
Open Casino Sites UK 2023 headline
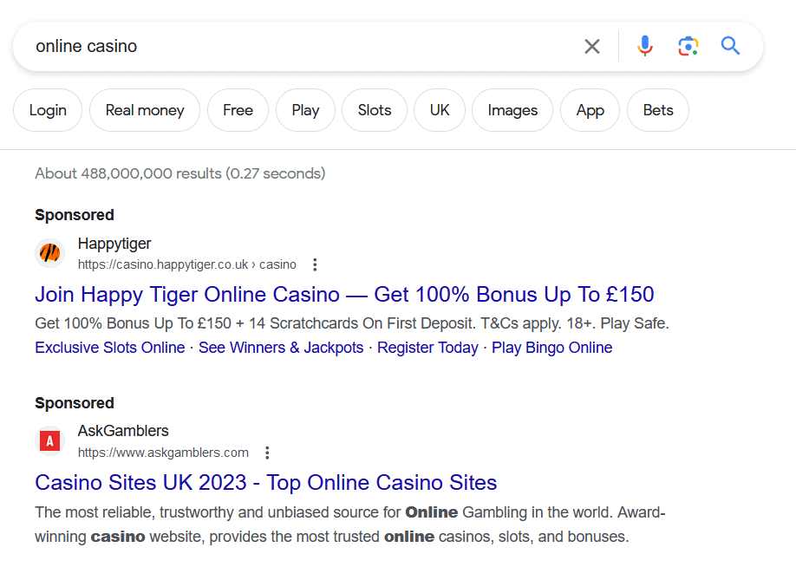click(265, 482)
